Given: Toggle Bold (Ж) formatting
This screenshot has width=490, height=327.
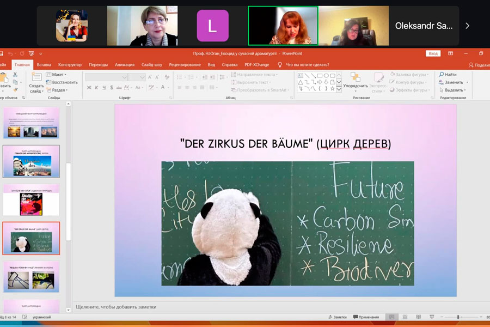Looking at the screenshot, I should point(88,87).
